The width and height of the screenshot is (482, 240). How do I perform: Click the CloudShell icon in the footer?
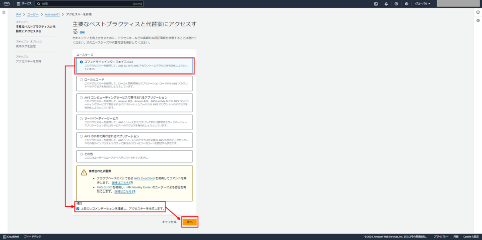click(4, 237)
